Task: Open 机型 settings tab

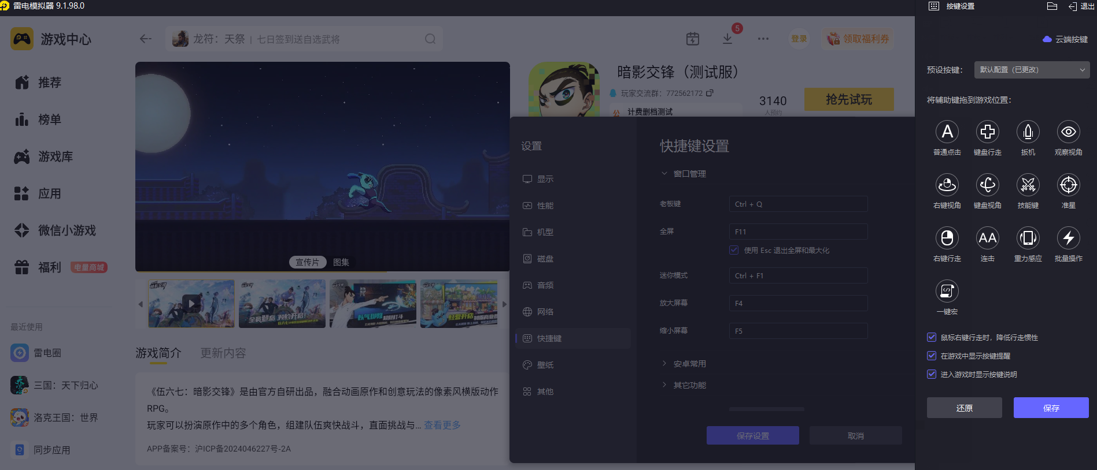Action: pos(572,232)
